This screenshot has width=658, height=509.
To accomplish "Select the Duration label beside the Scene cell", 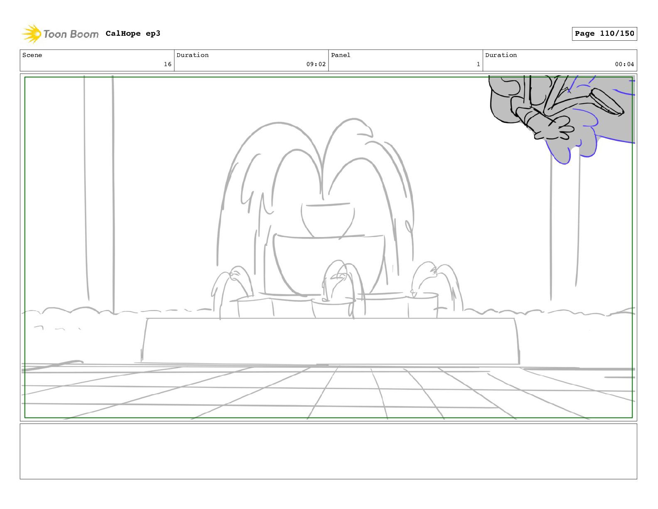I will pyautogui.click(x=193, y=55).
